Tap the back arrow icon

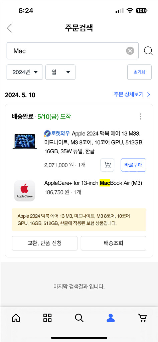pyautogui.click(x=9, y=28)
